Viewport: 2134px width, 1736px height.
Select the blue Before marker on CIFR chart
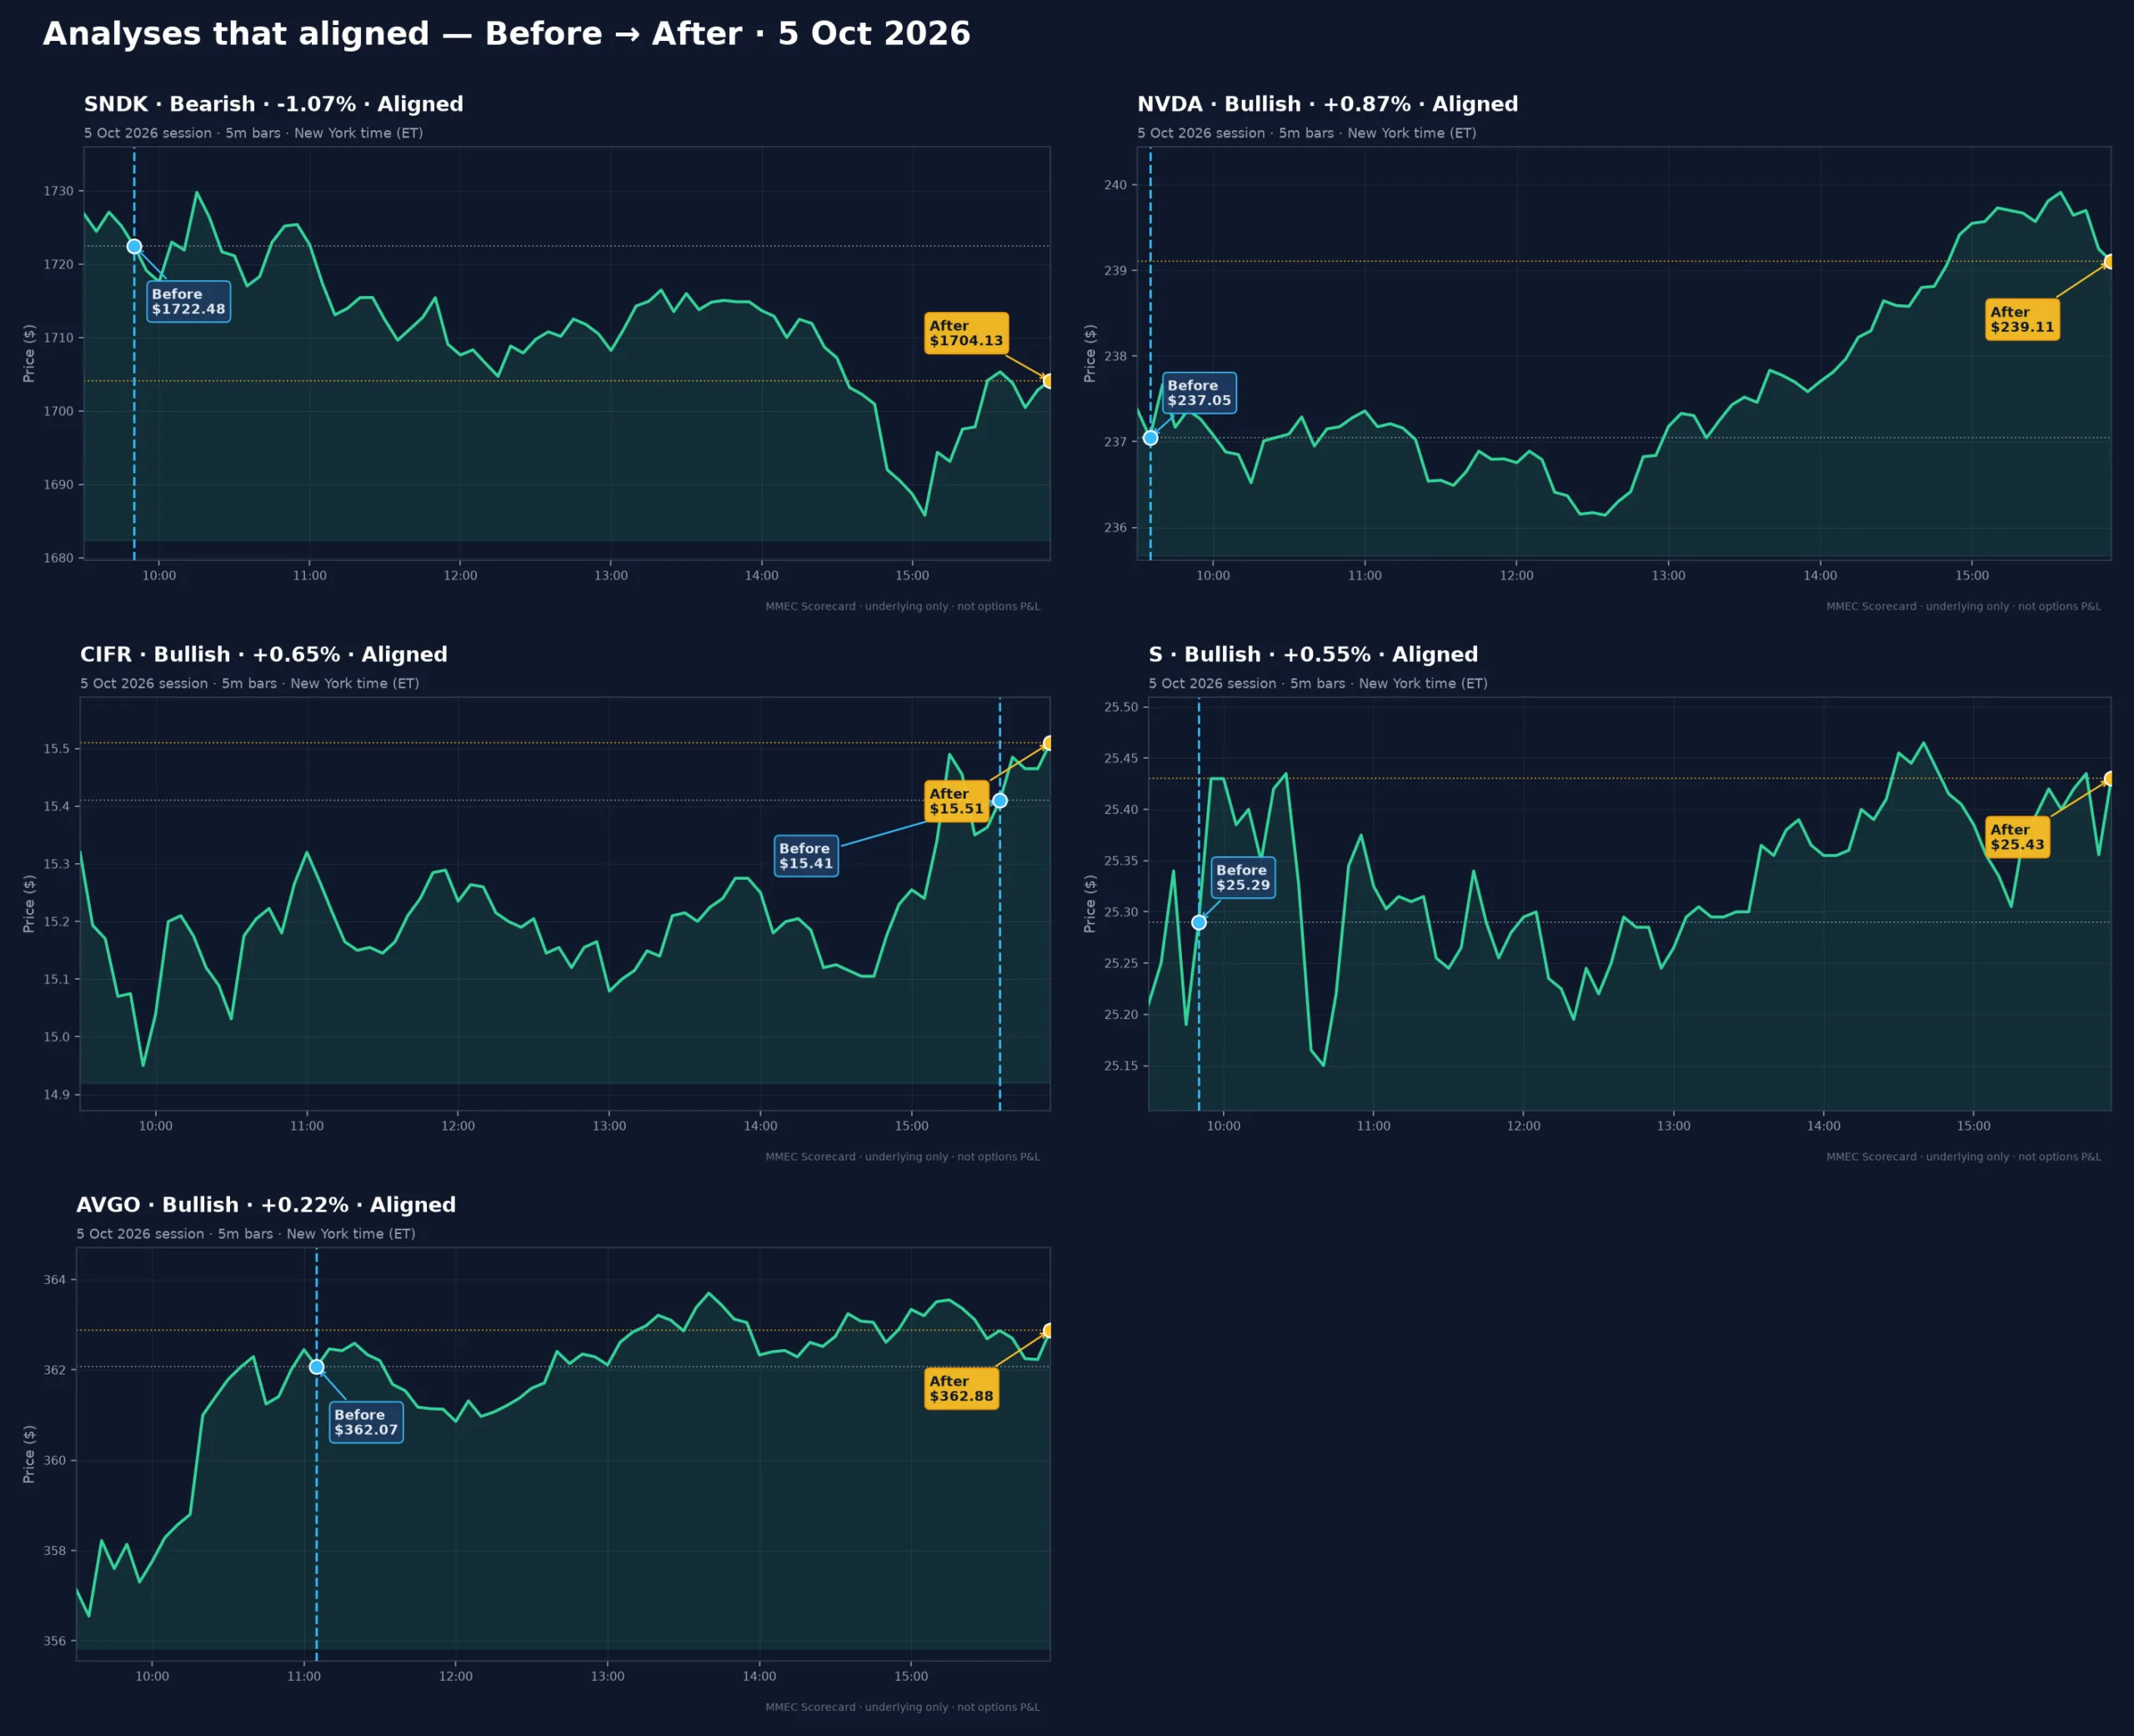[999, 800]
